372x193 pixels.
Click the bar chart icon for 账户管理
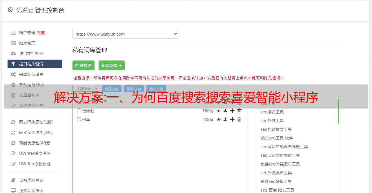coord(13,33)
